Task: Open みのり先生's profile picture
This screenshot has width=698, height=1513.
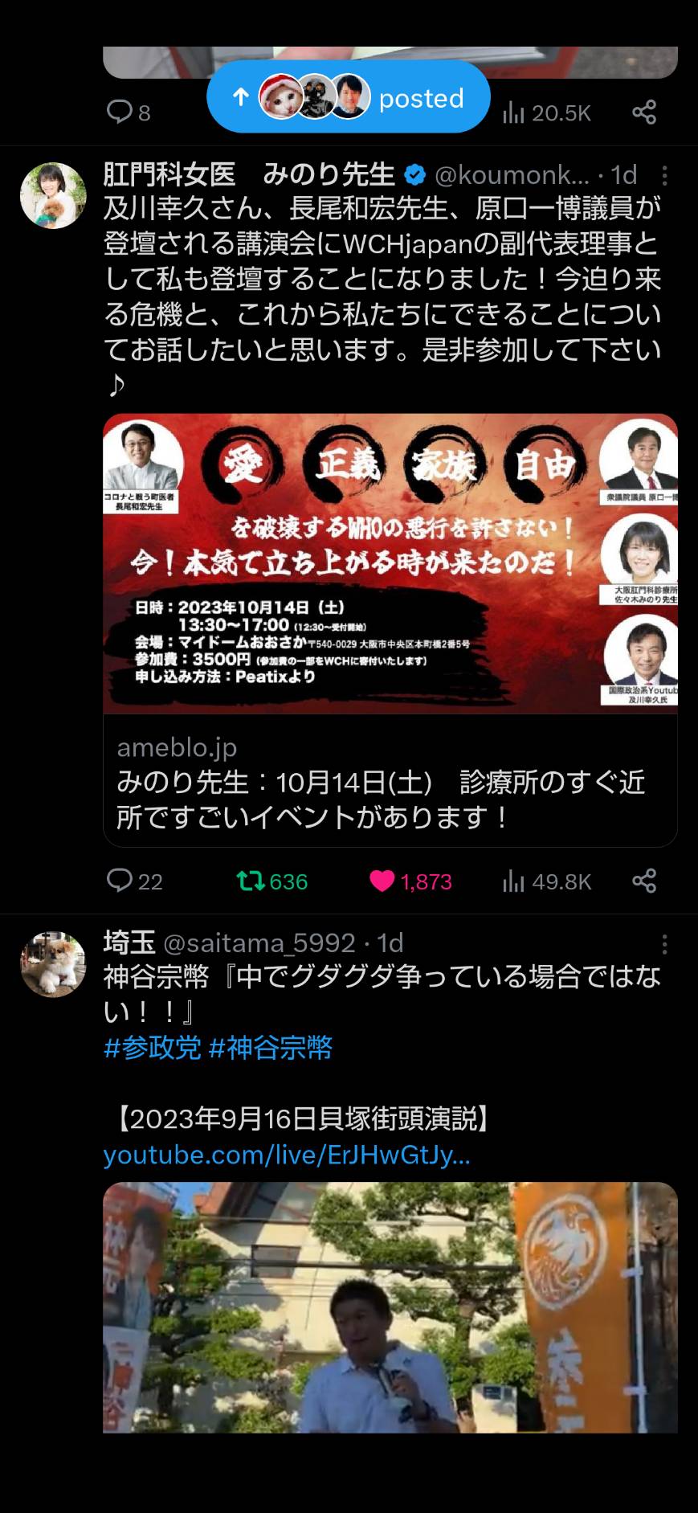Action: click(x=53, y=196)
